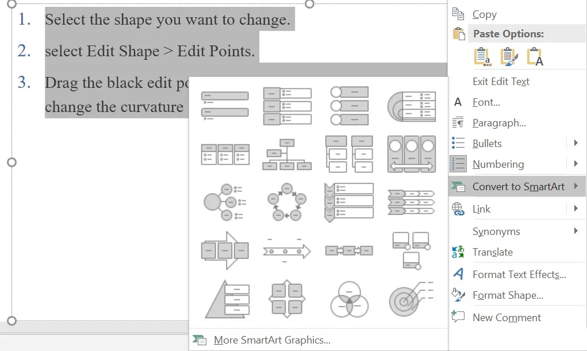Screen dimensions: 587x351
Task: Expand the Bullets submenu arrow
Action: (576, 142)
